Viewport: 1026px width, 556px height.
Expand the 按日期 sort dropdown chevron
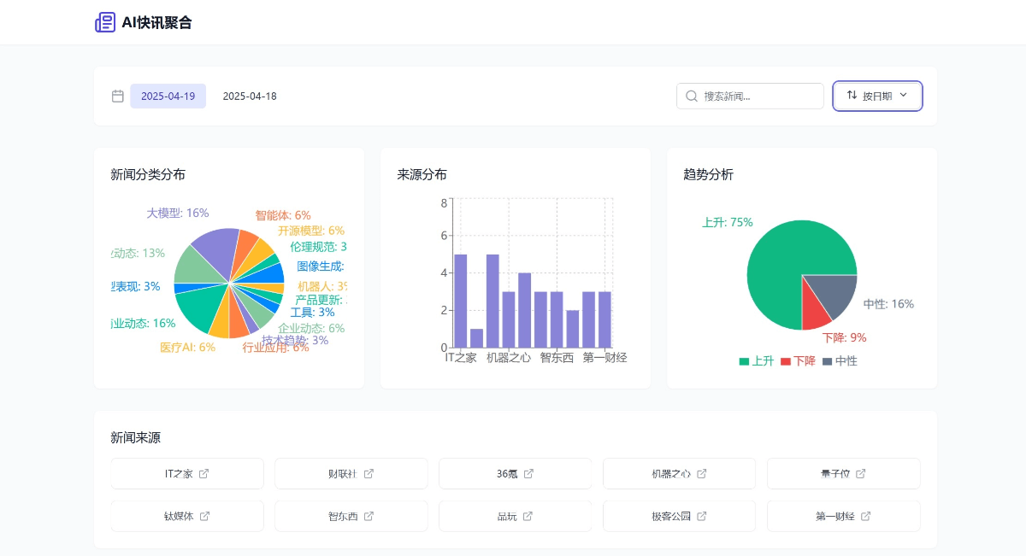coord(903,96)
